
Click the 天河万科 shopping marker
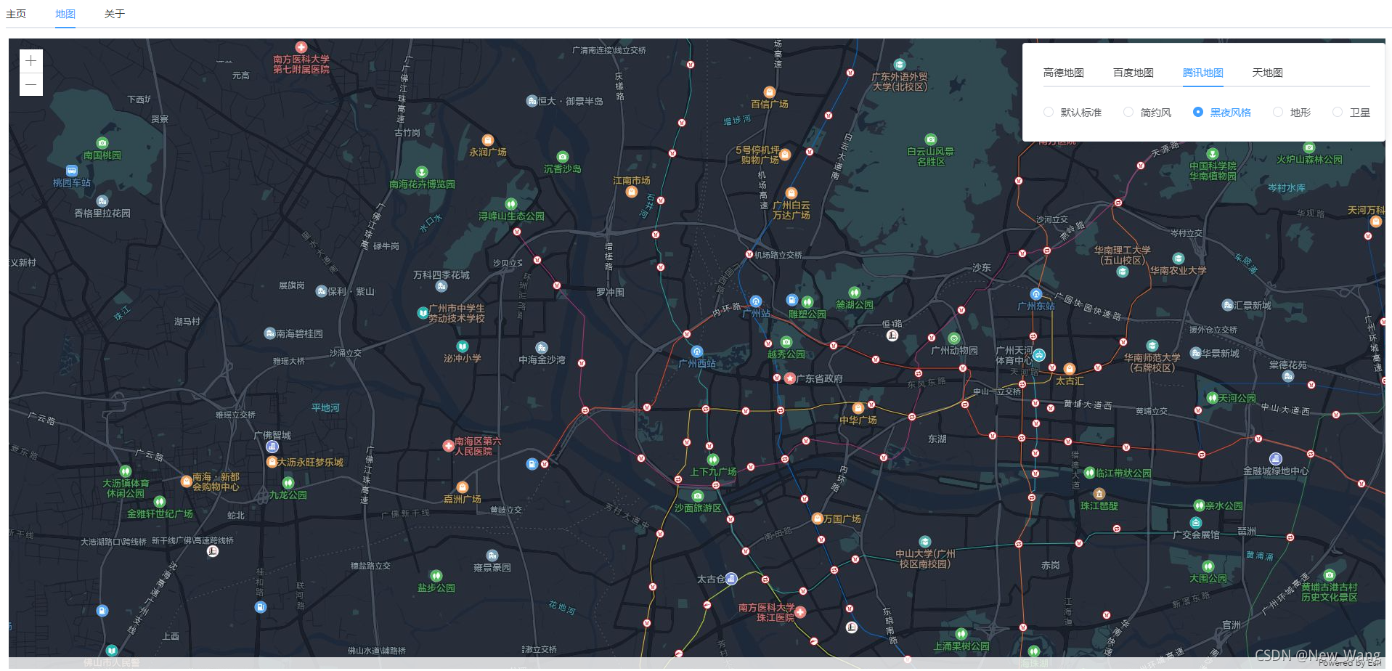[x=1376, y=221]
